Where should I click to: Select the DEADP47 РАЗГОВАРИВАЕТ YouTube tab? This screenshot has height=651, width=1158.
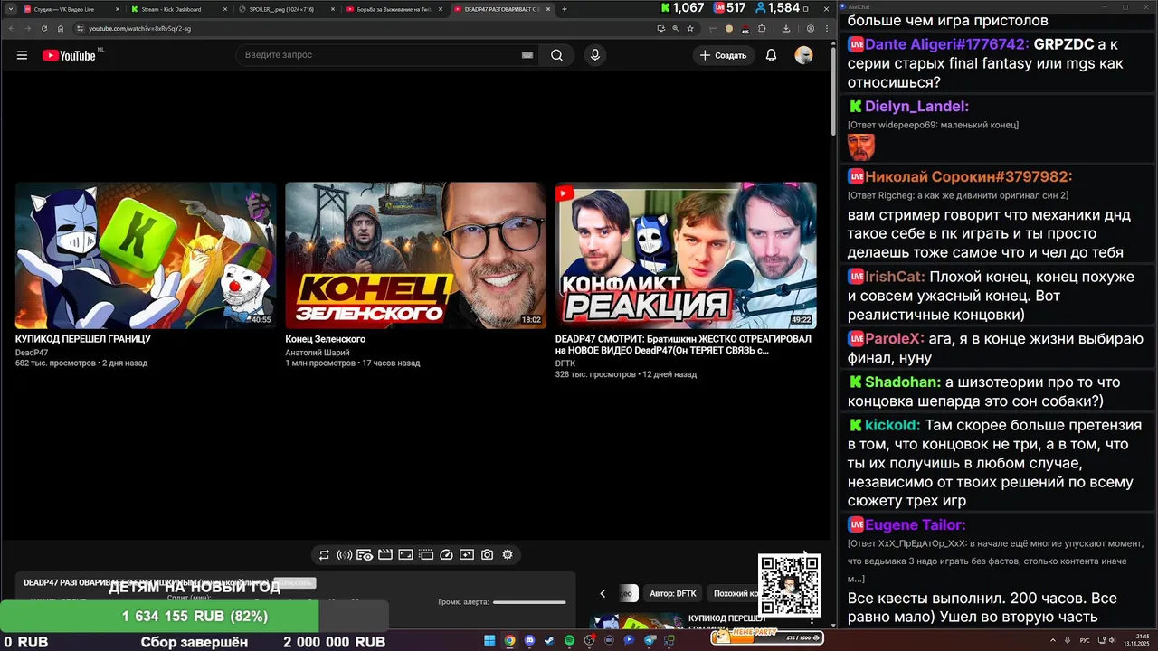pos(501,9)
